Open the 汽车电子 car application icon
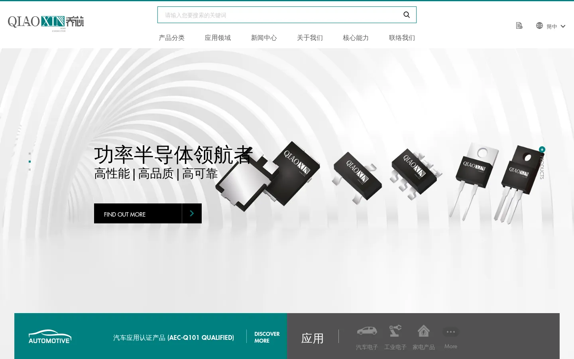 click(x=367, y=331)
